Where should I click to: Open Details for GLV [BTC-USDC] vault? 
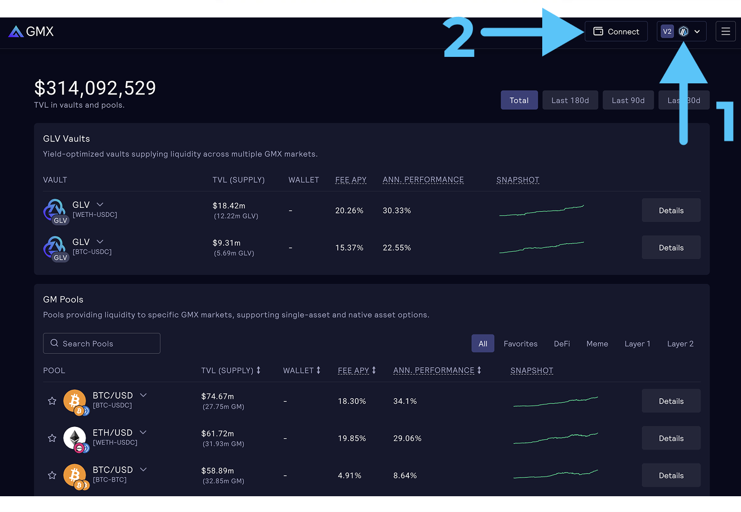click(x=671, y=248)
